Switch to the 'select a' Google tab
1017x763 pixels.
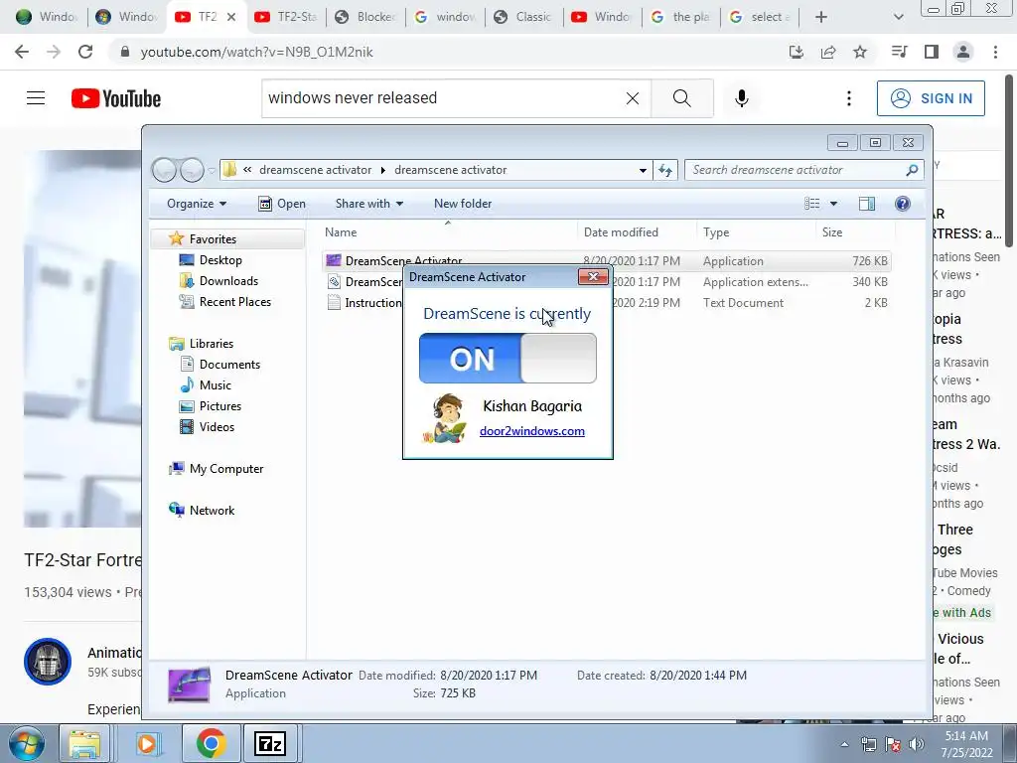tap(760, 17)
